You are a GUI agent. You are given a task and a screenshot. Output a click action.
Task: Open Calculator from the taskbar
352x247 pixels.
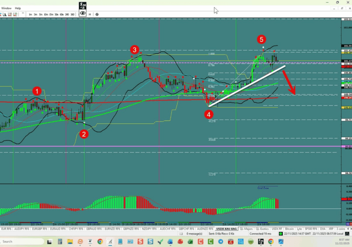coord(60,242)
